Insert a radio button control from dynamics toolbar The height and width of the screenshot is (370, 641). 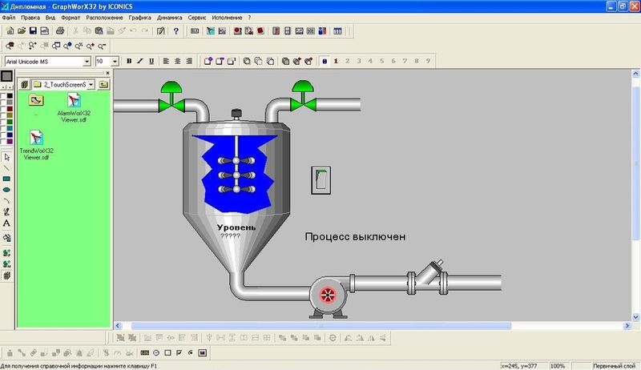tap(191, 352)
